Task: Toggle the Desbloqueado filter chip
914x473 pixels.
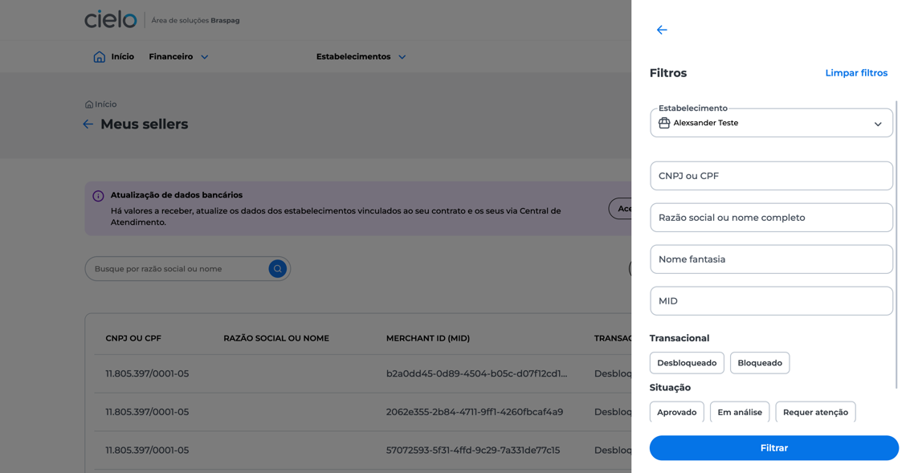Action: coord(687,363)
